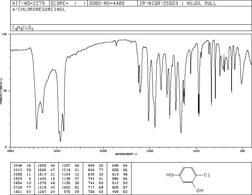Click the 1621 wavenumber entry

click(x=18, y=192)
